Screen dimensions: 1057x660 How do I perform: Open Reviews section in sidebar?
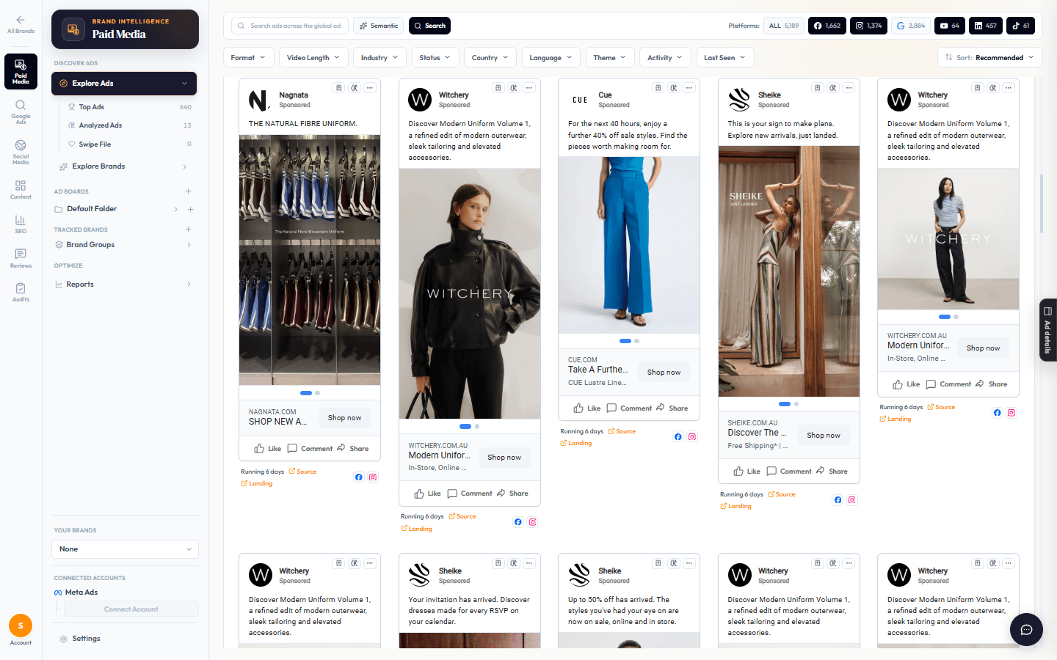pyautogui.click(x=21, y=258)
